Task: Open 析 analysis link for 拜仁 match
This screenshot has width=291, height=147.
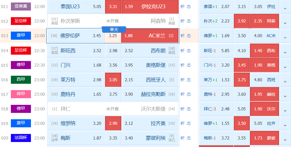Action: coord(182,109)
